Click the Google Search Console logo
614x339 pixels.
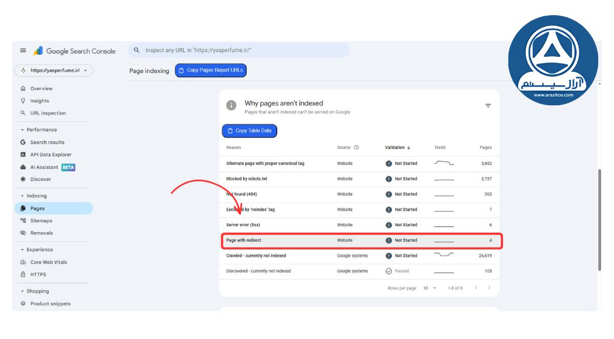coord(75,51)
